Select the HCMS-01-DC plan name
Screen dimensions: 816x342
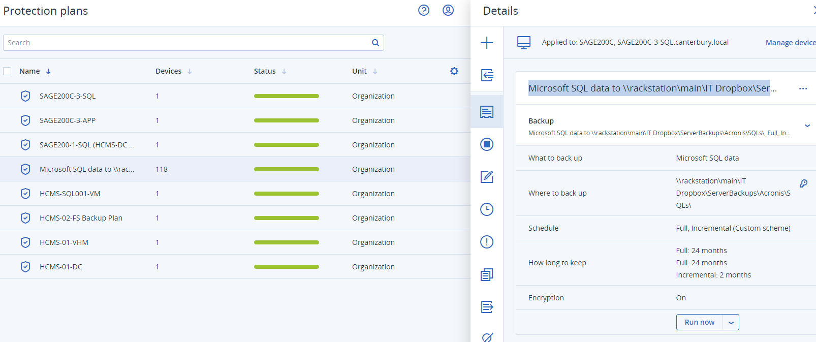61,267
